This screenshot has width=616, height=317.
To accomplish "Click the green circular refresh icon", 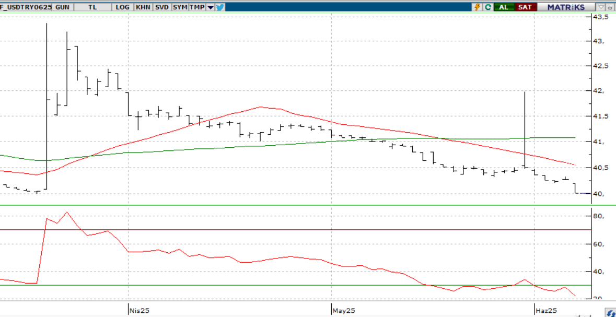I will 488,7.
